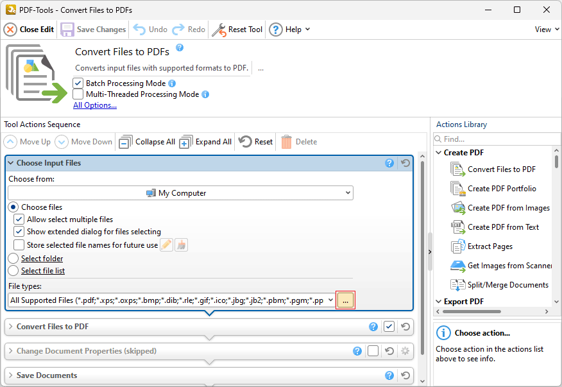The image size is (562, 387).
Task: Click the Redo arrow icon
Action: coord(178,30)
